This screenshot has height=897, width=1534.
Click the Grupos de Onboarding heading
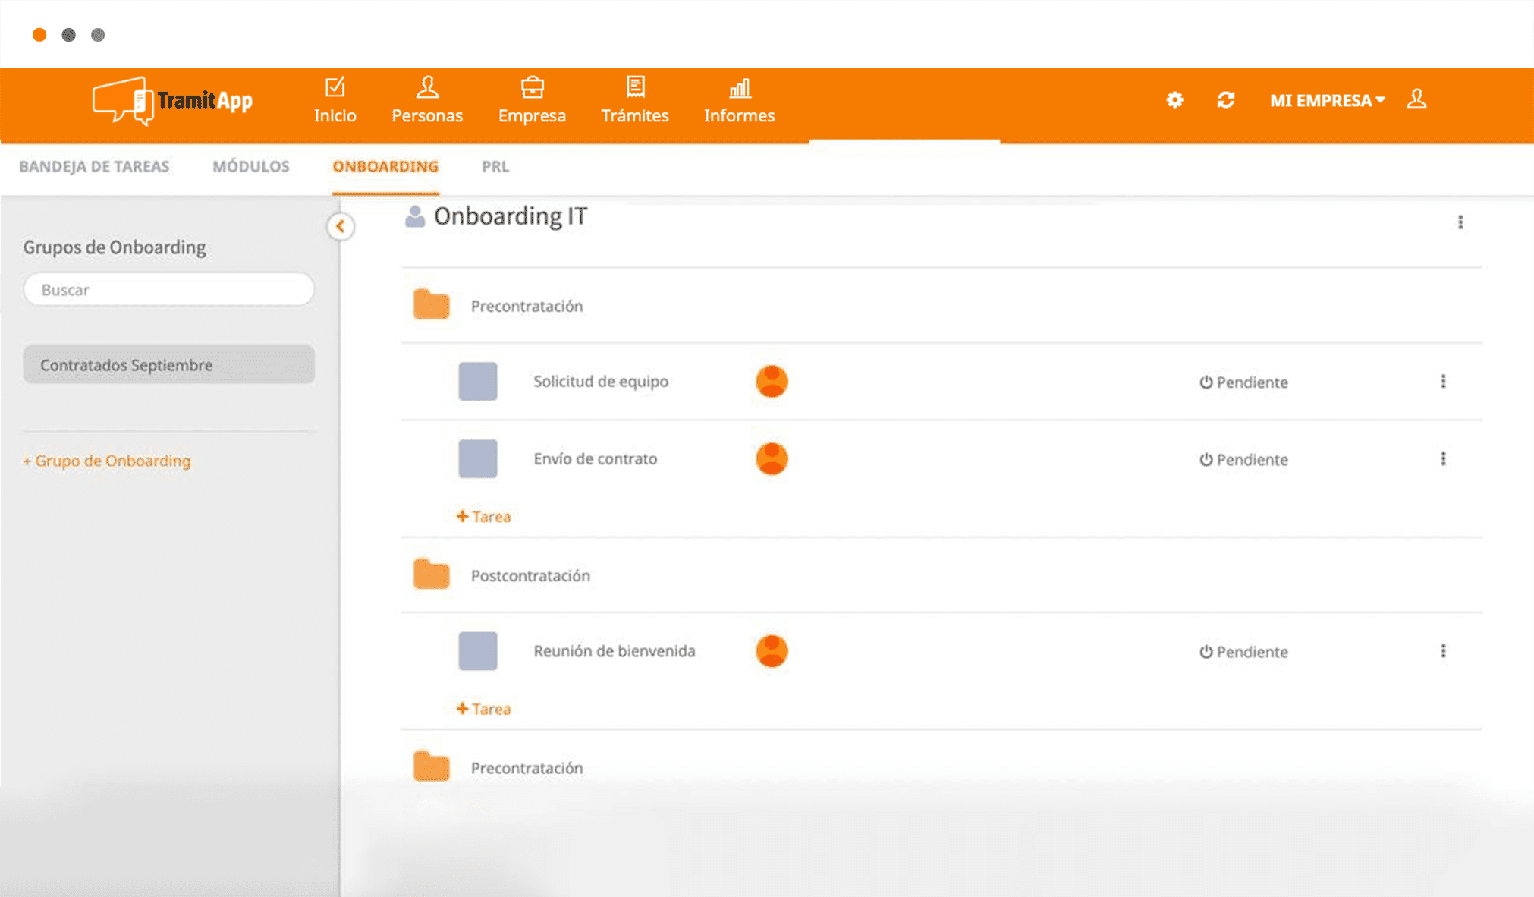115,247
